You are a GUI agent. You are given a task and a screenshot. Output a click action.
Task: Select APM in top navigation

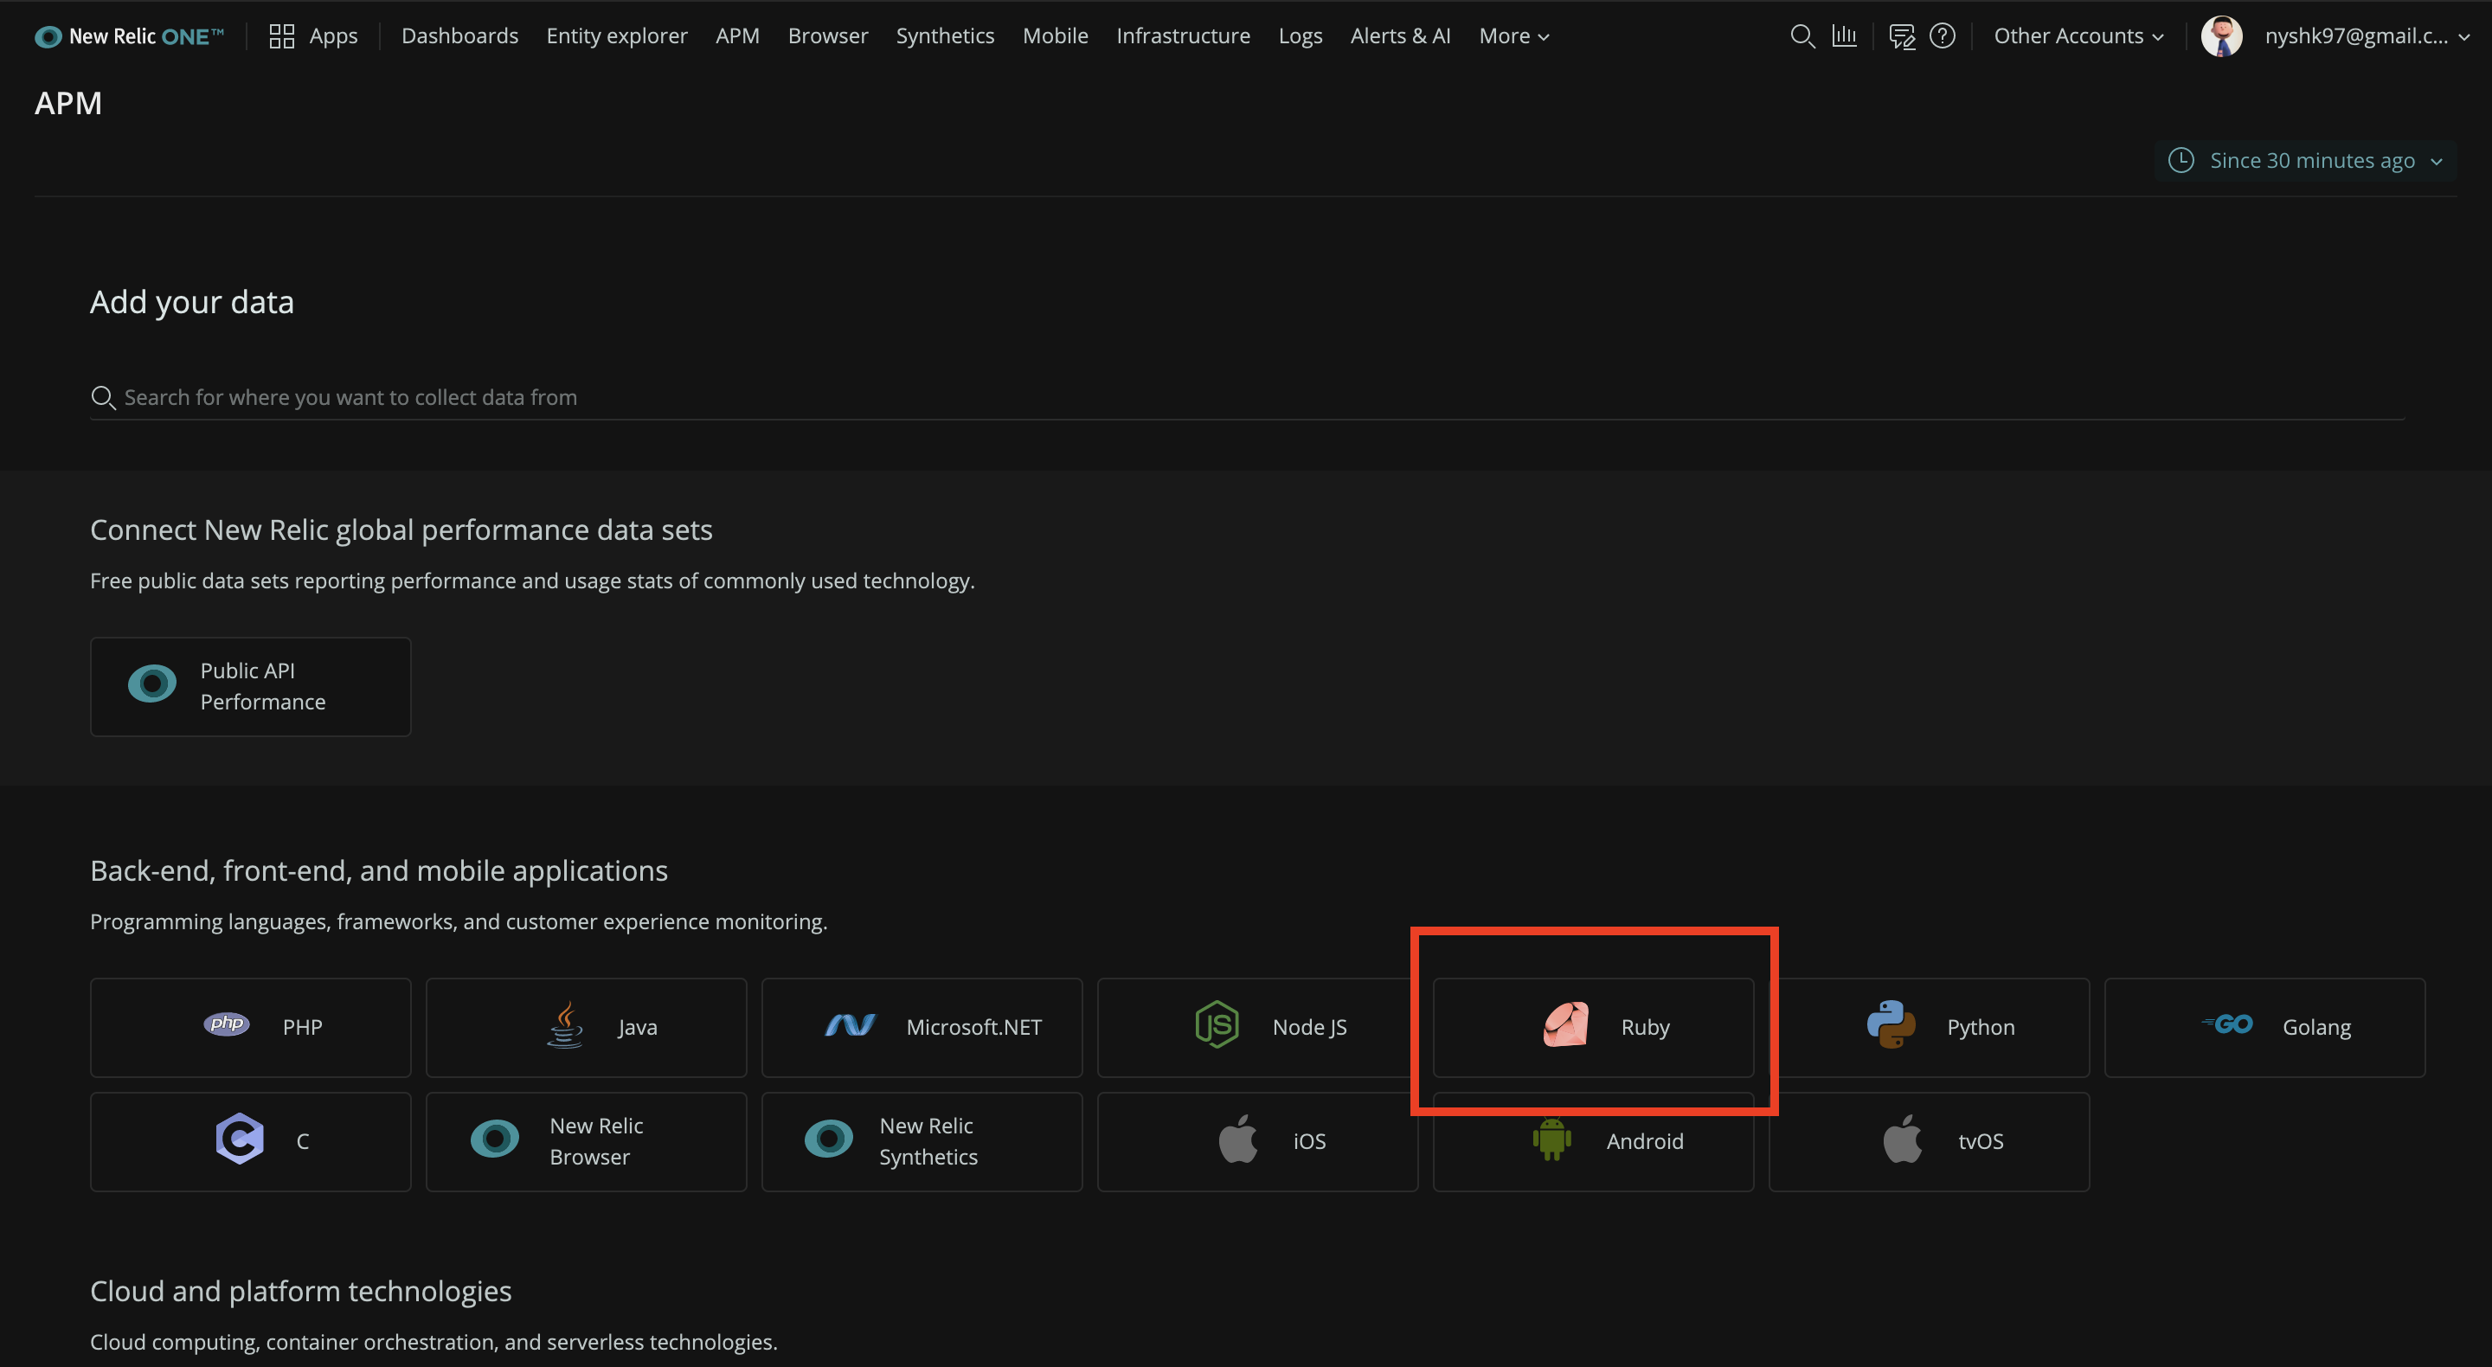737,36
